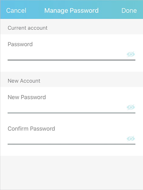This screenshot has width=143, height=190.
Task: Click the Current account section header
Action: point(28,28)
